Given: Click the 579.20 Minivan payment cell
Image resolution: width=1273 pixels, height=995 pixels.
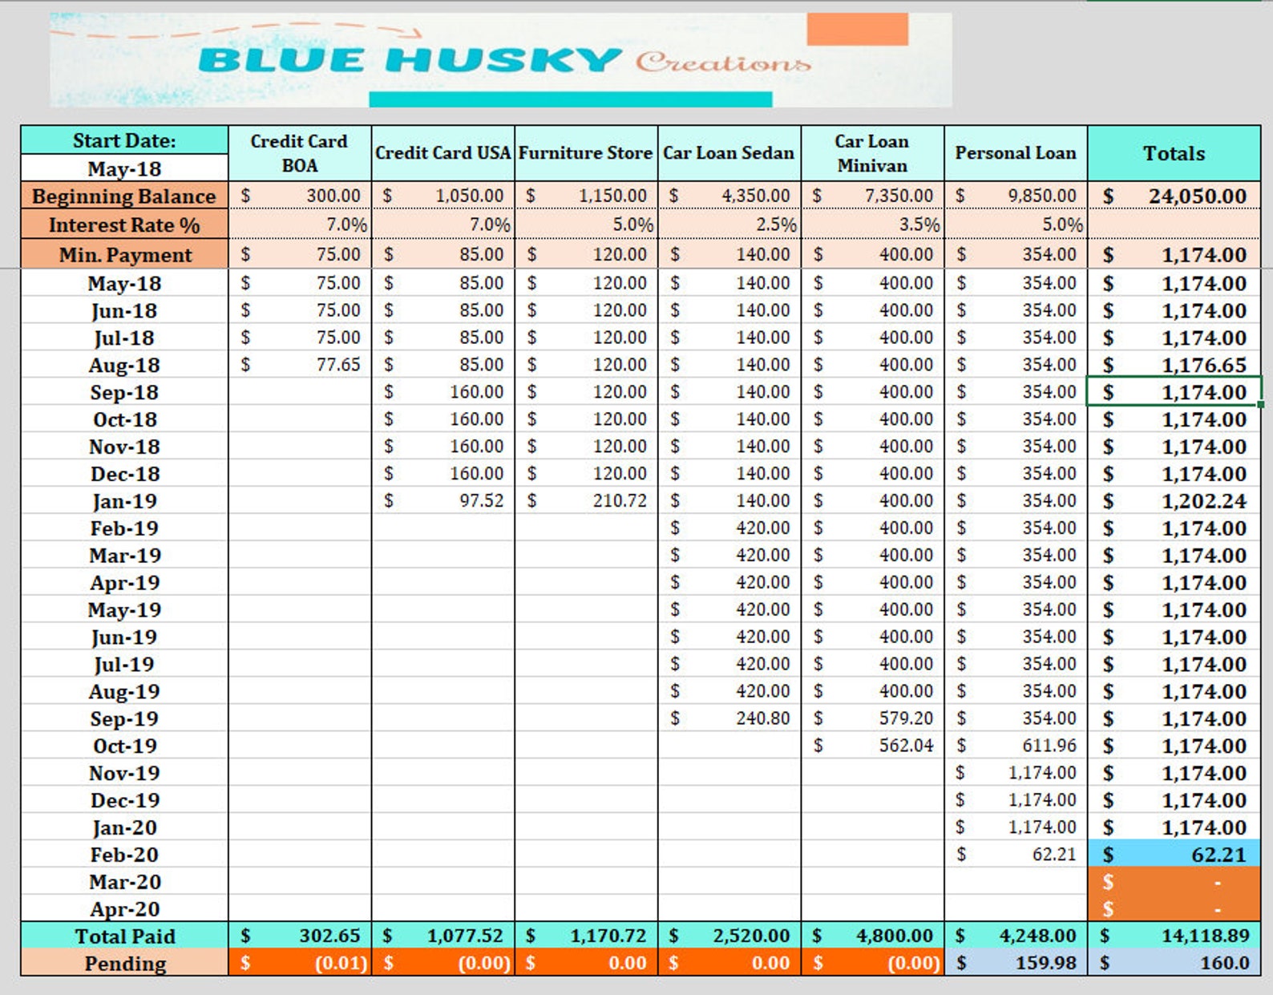Looking at the screenshot, I should 872,718.
